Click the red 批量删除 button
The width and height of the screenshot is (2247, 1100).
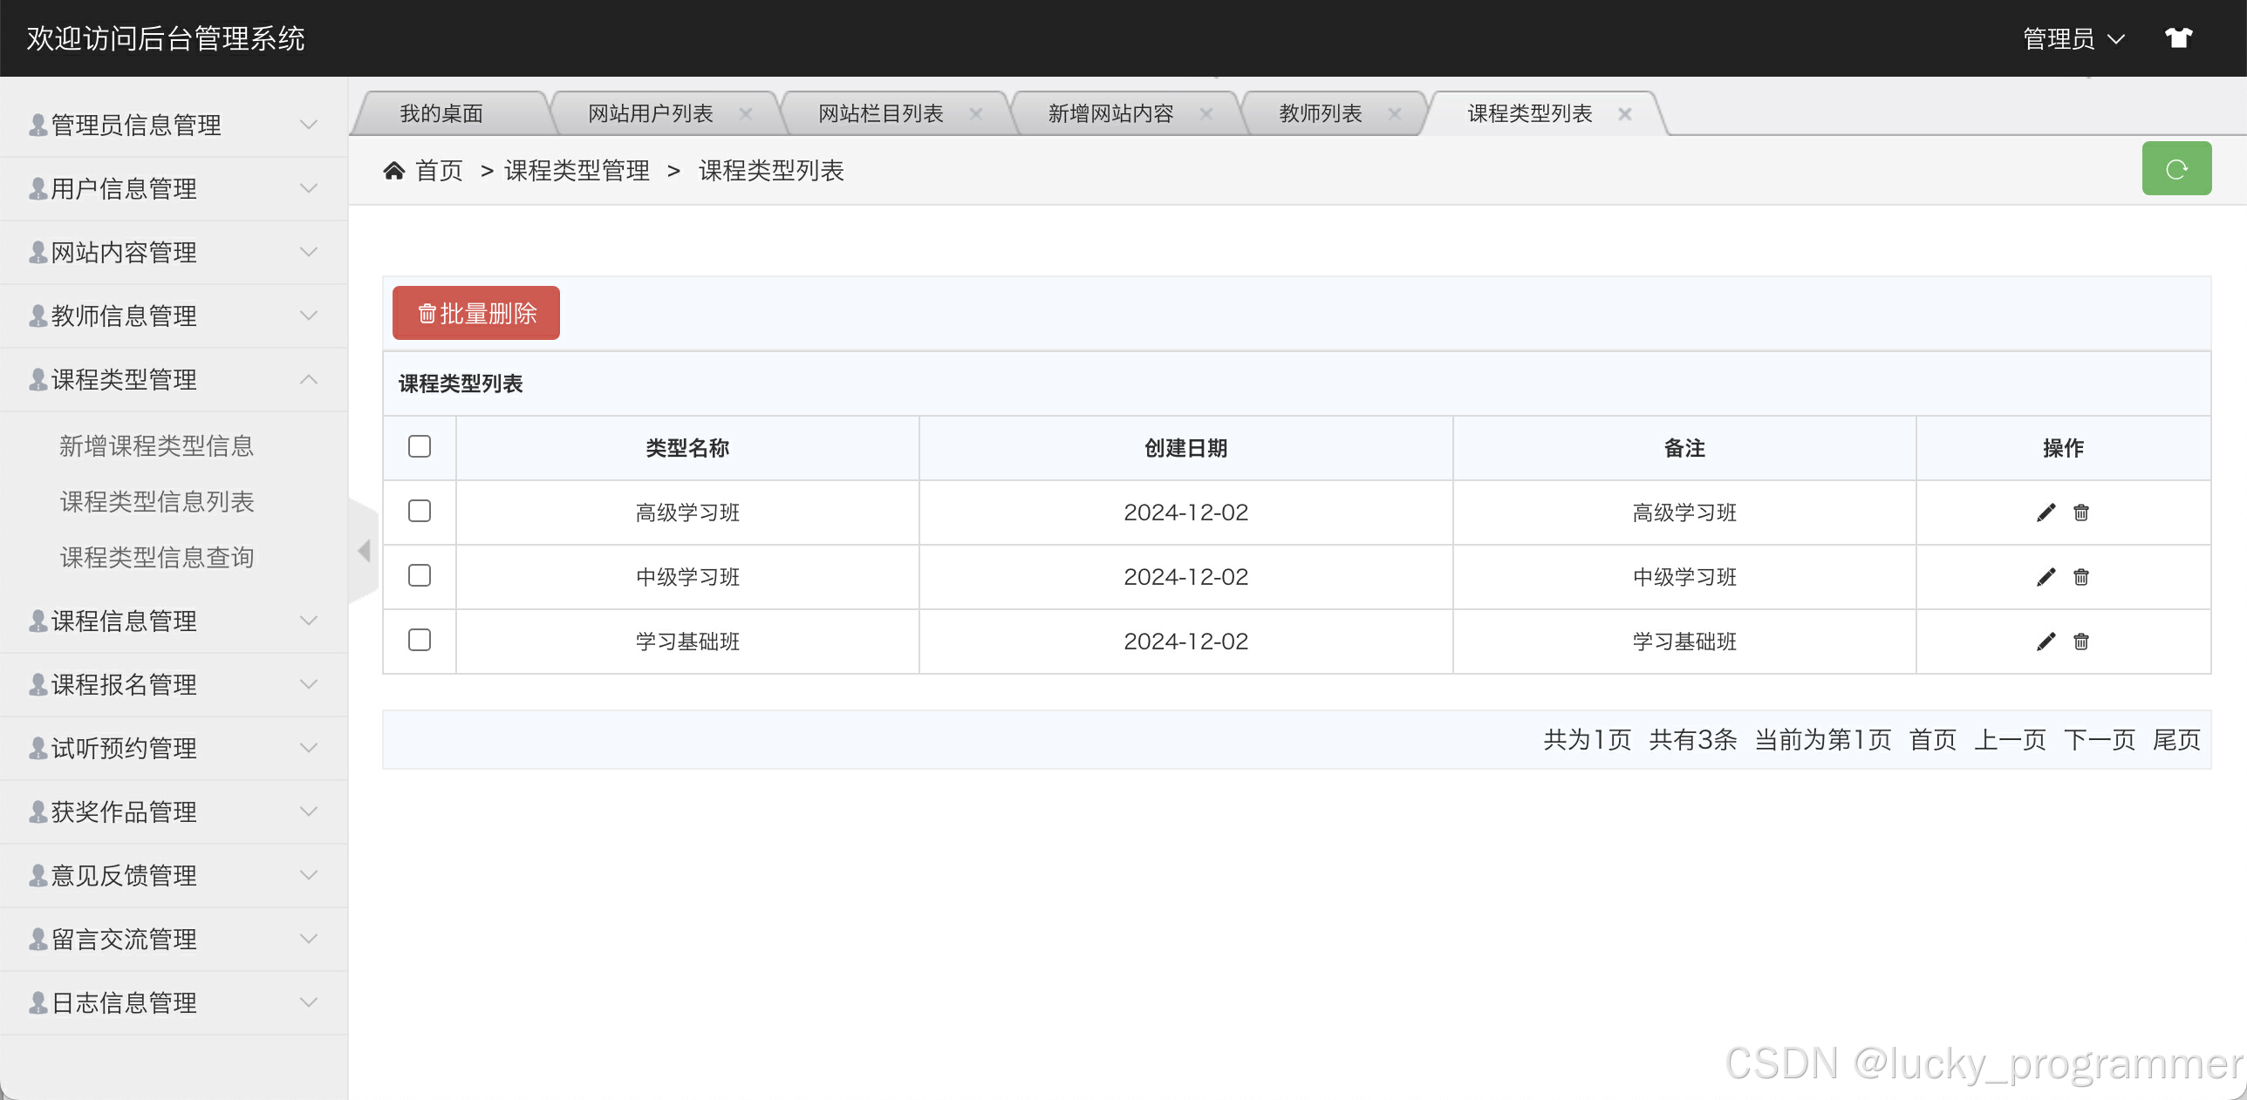[476, 313]
